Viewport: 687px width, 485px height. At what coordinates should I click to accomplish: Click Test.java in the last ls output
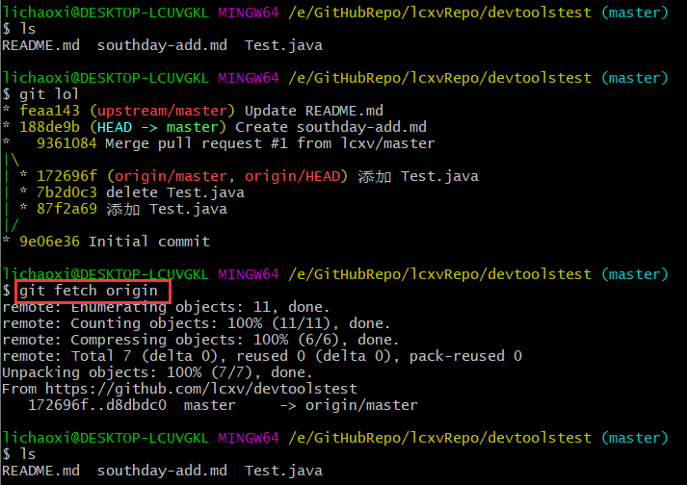(x=283, y=471)
